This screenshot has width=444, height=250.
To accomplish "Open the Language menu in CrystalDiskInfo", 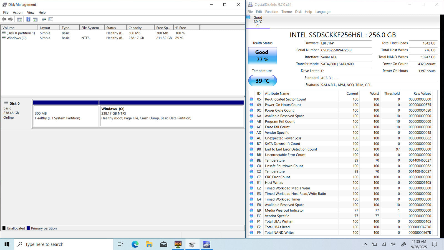I will pyautogui.click(x=323, y=12).
